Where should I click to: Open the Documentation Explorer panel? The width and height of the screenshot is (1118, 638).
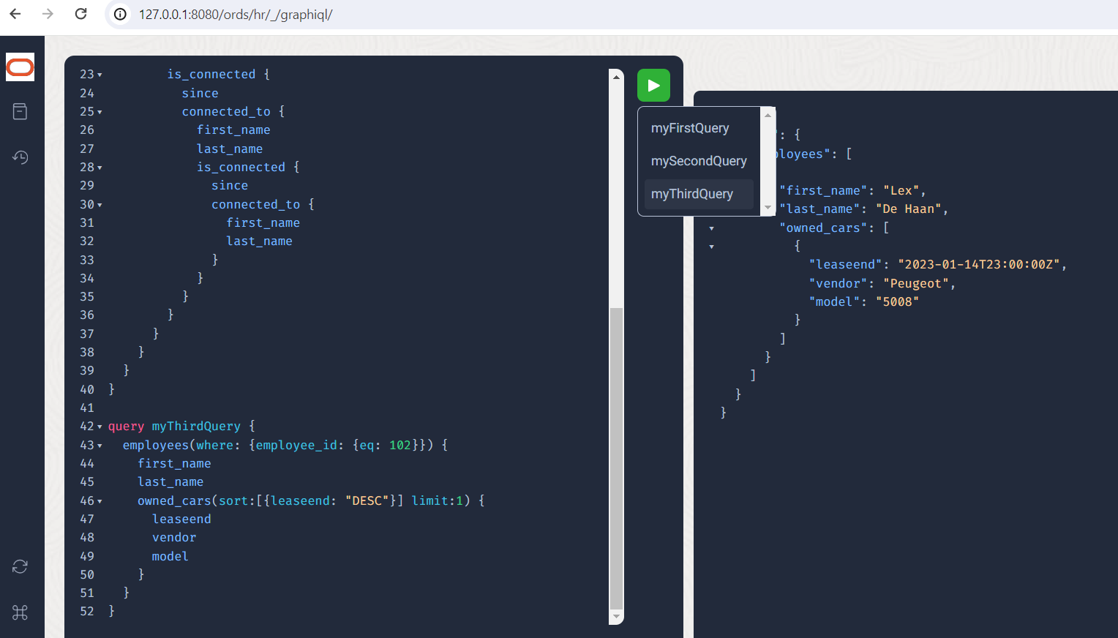point(20,111)
